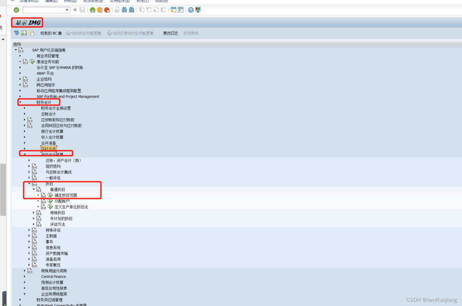This screenshot has width=462, height=306.
Task: Select the 资产数据传输 tree row
Action: [x=57, y=254]
